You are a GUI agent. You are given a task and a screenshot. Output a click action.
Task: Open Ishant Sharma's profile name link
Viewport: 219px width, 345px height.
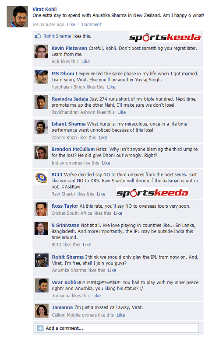pyautogui.click(x=68, y=124)
